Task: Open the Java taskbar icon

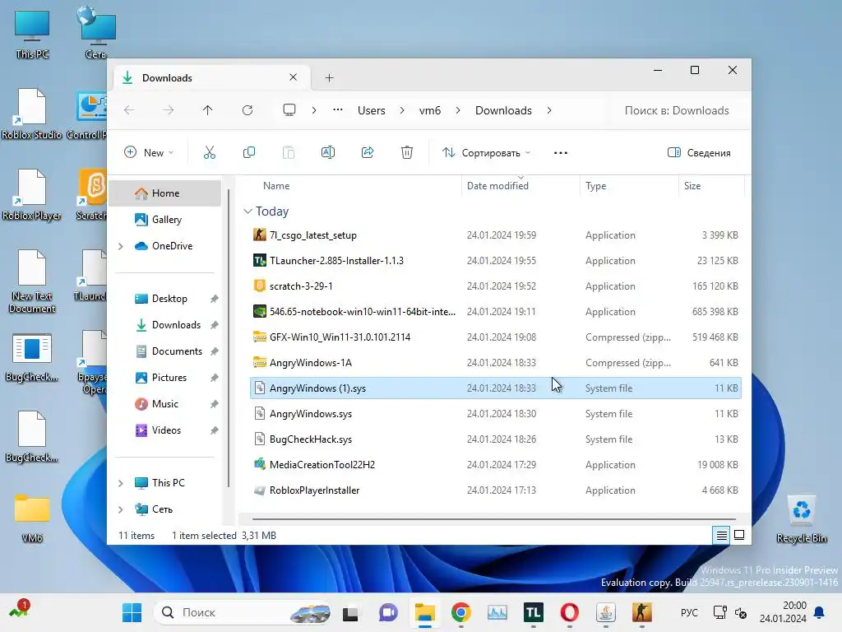Action: click(606, 612)
